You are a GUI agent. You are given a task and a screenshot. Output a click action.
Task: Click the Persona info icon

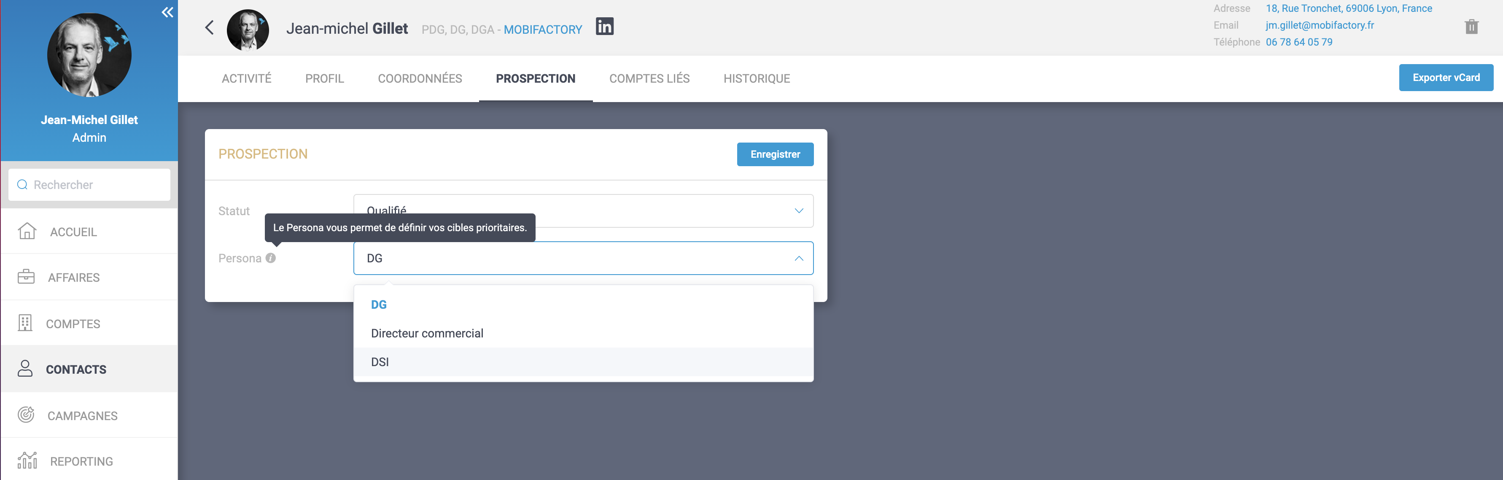click(271, 258)
